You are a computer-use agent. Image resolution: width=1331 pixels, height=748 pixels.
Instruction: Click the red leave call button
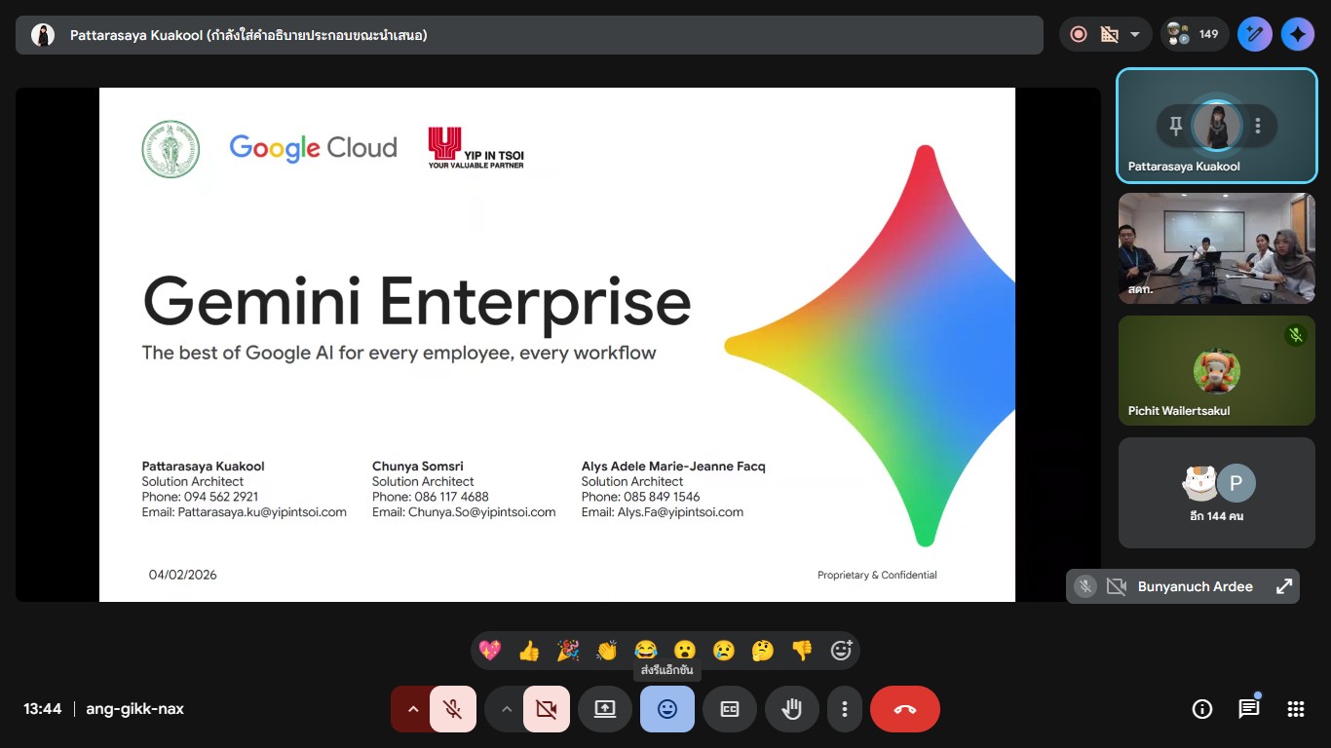(x=904, y=709)
